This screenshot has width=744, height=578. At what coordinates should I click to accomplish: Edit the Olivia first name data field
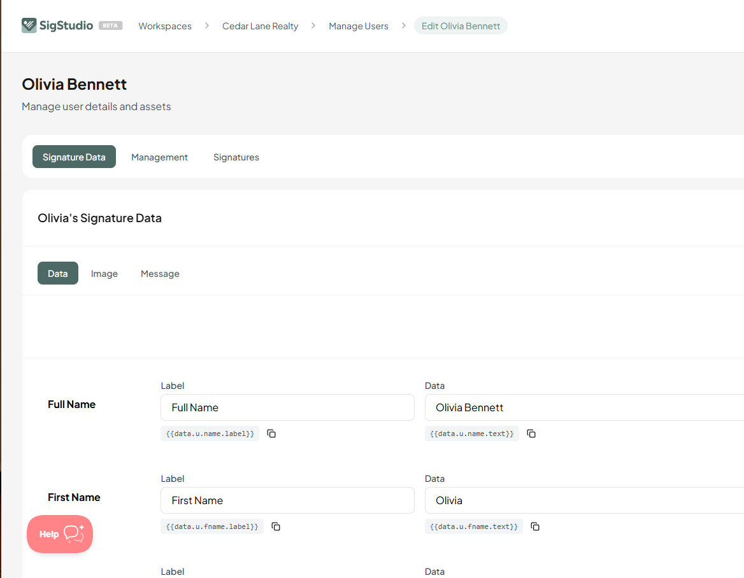pyautogui.click(x=585, y=500)
